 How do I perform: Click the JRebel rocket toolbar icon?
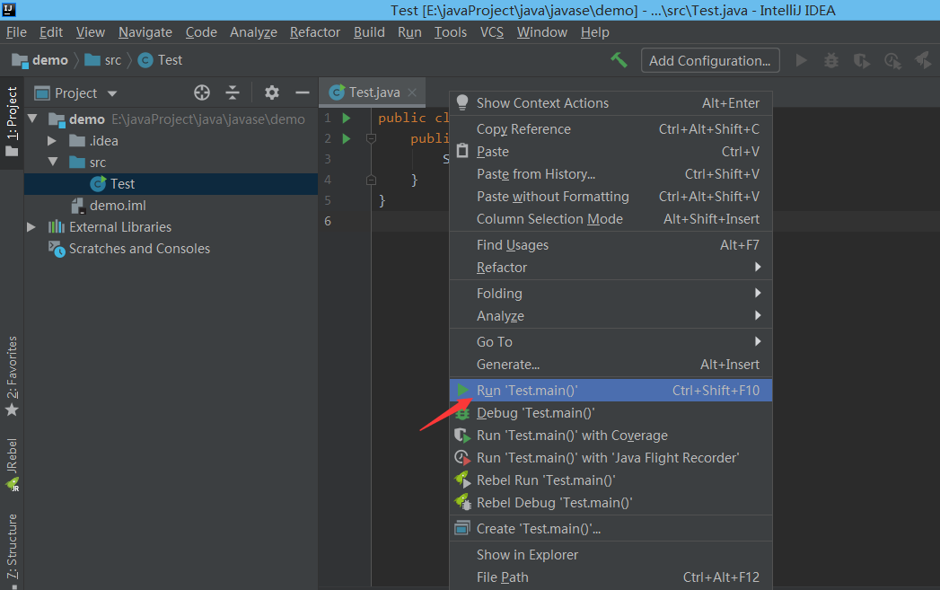point(923,60)
